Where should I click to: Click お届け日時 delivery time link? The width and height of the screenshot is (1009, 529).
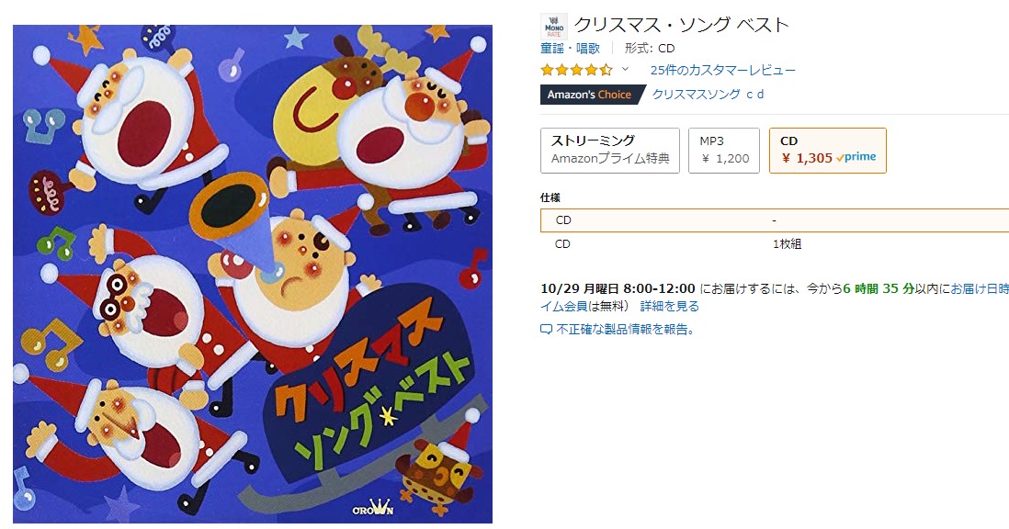(x=980, y=288)
